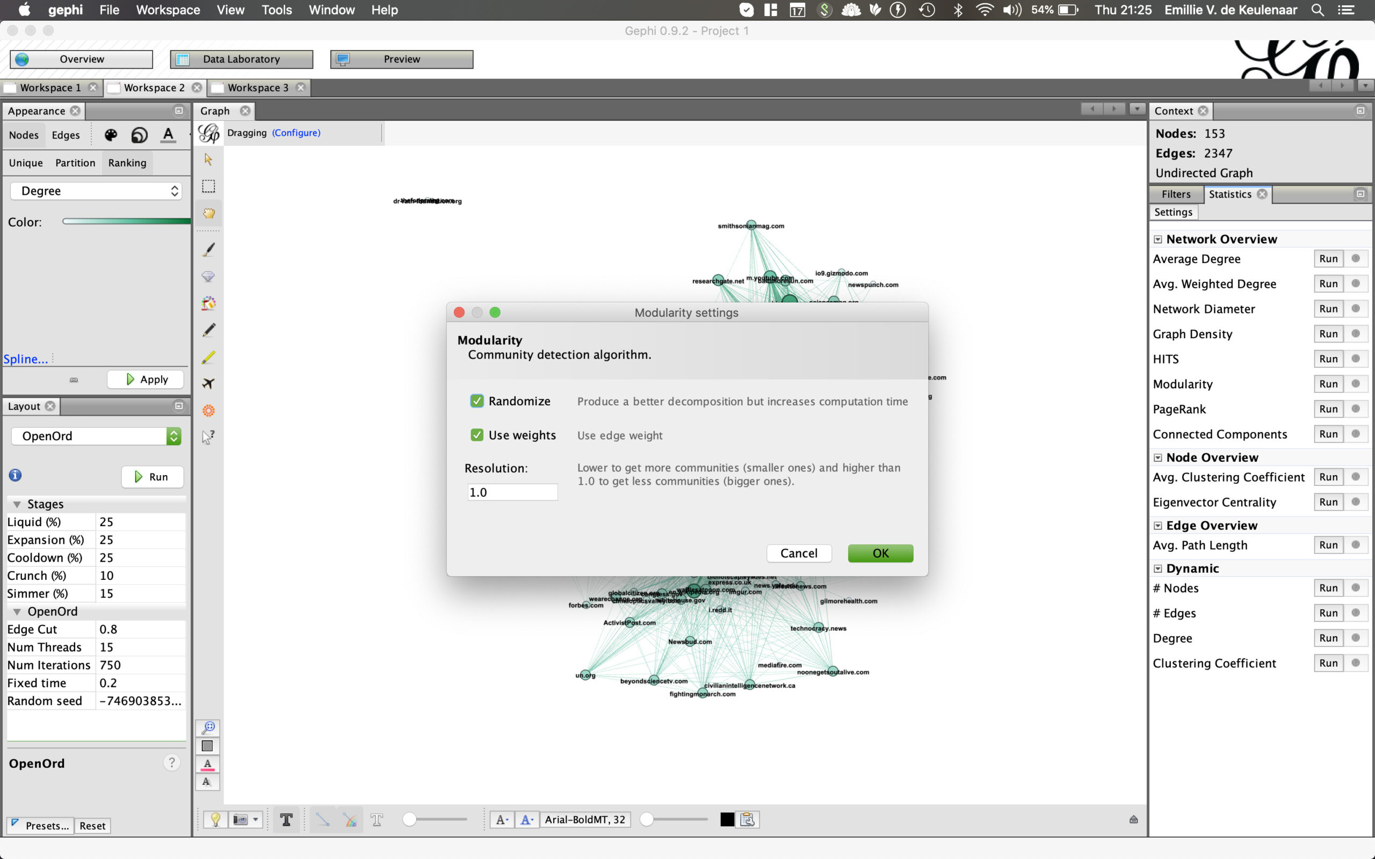This screenshot has width=1375, height=859.
Task: Select the size circles icon in Appearance
Action: 139,135
